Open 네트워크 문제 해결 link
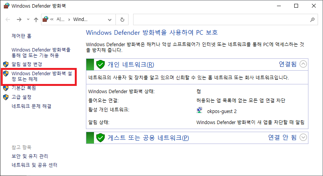The image size is (323, 176). (x=31, y=106)
